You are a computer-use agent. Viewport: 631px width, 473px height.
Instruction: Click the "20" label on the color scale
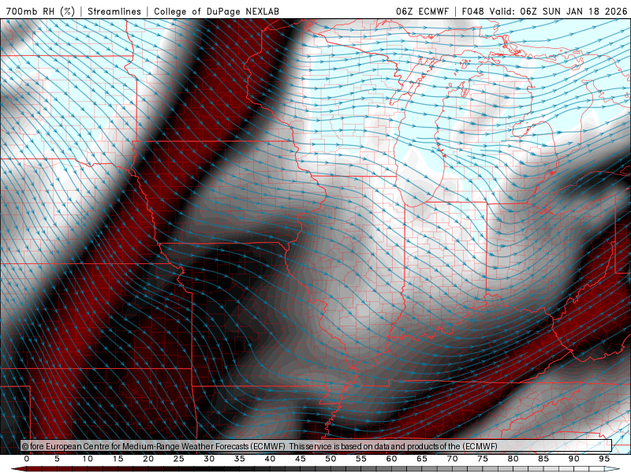coord(148,459)
